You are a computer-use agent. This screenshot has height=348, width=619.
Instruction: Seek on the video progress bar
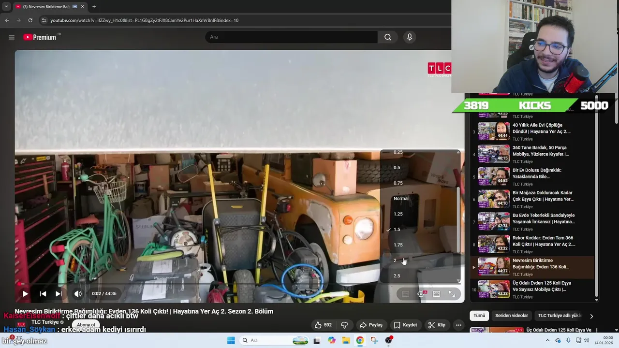pos(239,284)
